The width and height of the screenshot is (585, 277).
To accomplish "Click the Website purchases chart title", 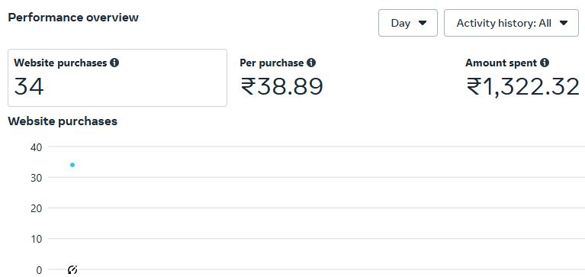I will [63, 121].
